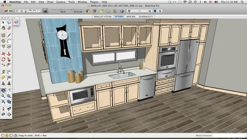Select the Circle tool
Viewport: 247px width, 139px height.
click(3, 41)
